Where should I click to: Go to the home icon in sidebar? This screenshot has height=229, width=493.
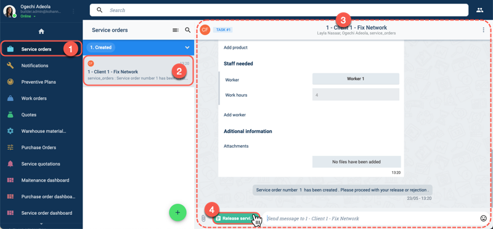click(x=41, y=31)
